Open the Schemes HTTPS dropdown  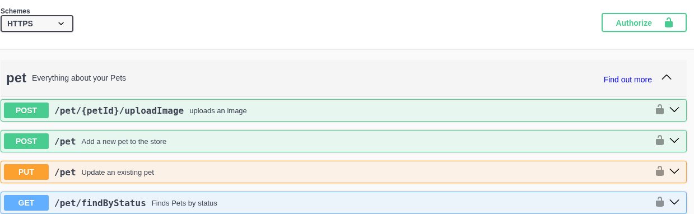point(37,24)
